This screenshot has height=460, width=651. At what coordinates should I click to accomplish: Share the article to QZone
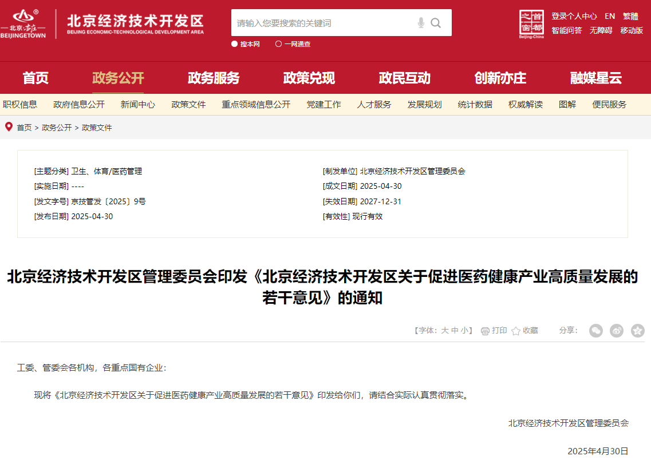point(636,331)
